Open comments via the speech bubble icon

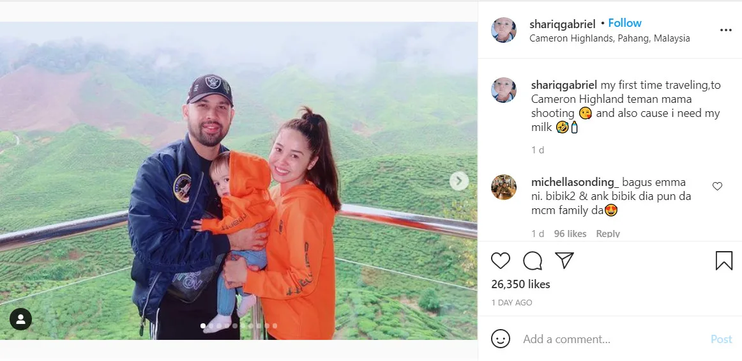(x=533, y=261)
